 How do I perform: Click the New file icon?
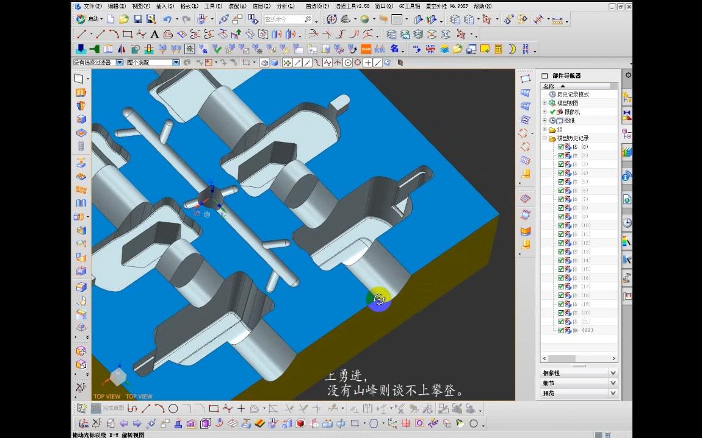[x=110, y=19]
